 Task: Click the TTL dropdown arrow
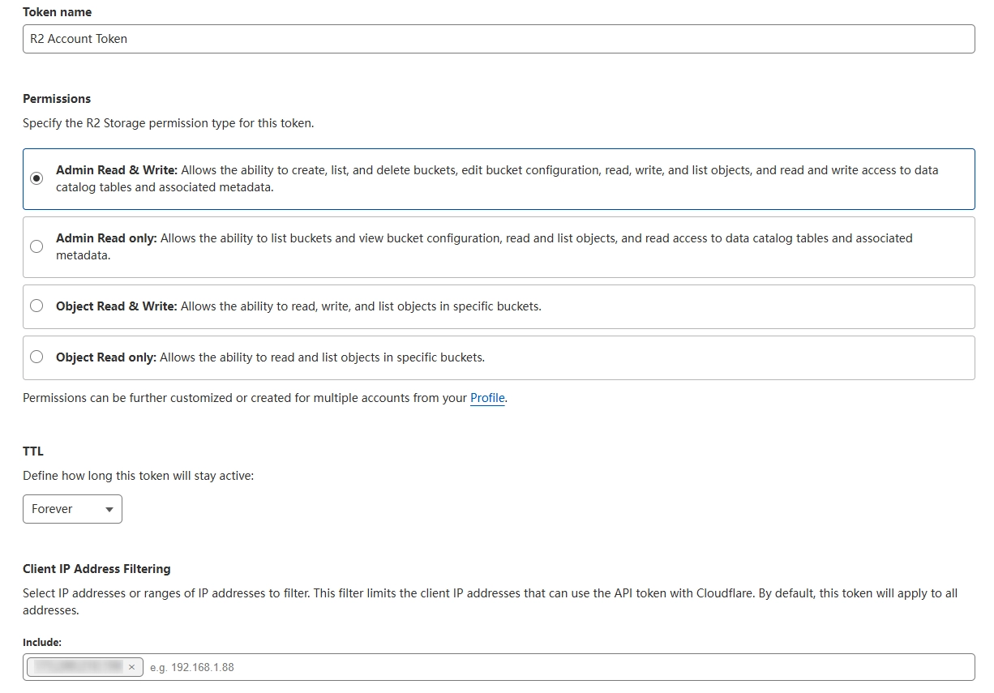click(x=109, y=510)
